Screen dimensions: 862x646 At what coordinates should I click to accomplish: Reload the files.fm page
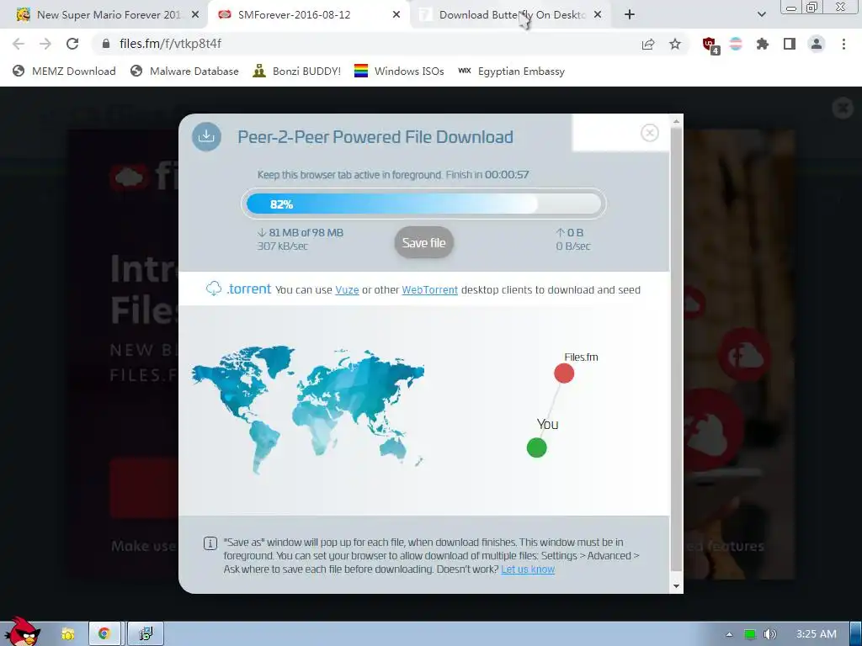pyautogui.click(x=72, y=44)
